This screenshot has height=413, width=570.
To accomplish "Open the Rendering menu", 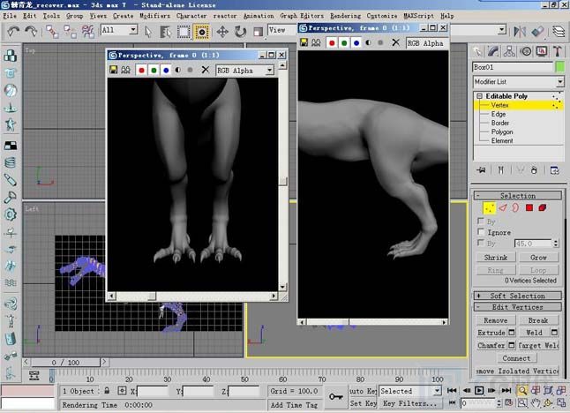I will (x=345, y=16).
